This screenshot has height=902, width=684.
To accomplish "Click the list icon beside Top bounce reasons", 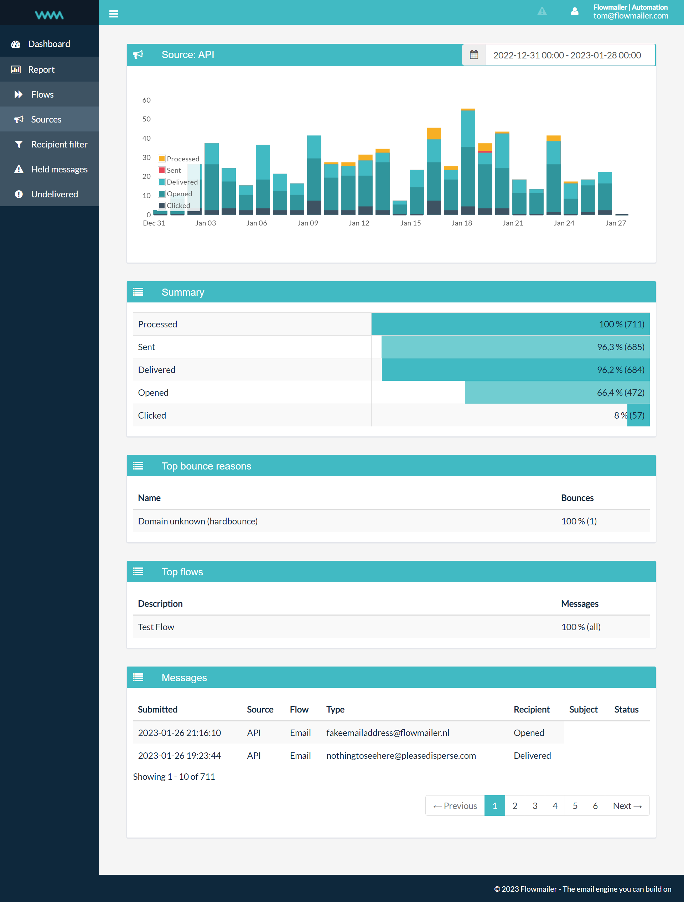I will pyautogui.click(x=138, y=466).
